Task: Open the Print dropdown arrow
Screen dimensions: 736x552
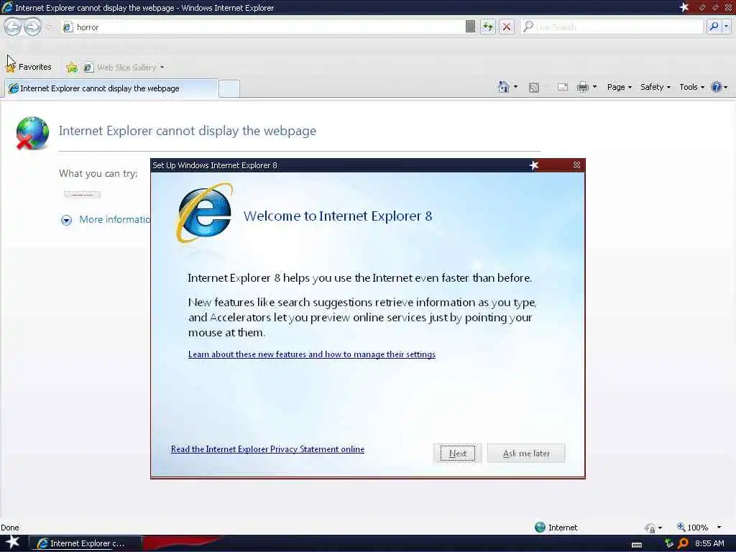Action: tap(594, 87)
